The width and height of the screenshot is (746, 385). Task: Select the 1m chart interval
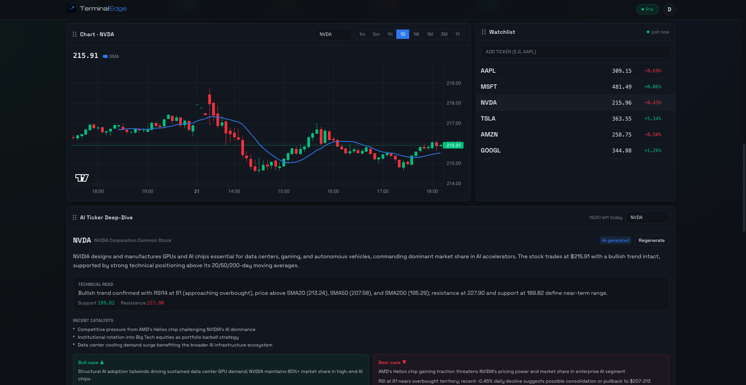pyautogui.click(x=362, y=34)
